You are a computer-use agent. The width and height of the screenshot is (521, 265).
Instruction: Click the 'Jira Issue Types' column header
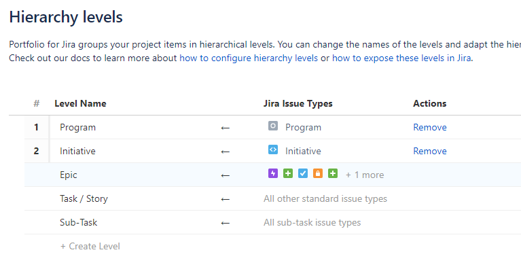[x=298, y=103]
